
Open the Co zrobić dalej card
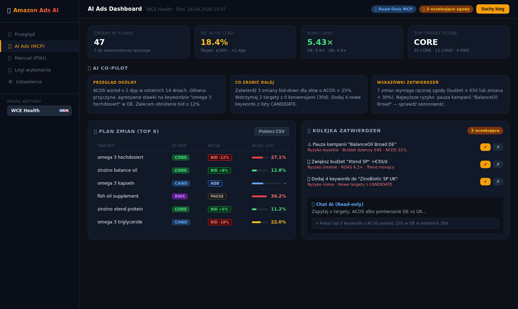coord(299,94)
